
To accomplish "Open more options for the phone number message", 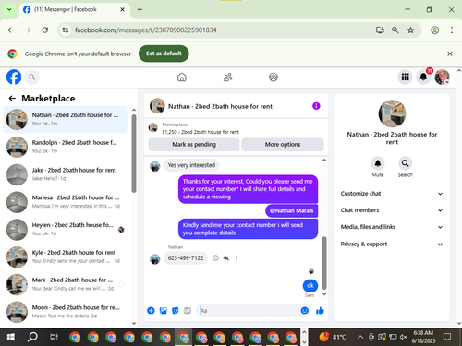I will point(237,258).
